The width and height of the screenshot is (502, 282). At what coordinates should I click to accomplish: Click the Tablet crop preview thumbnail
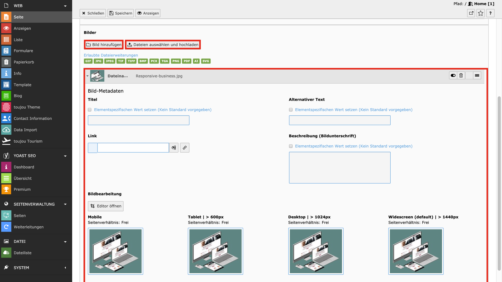(215, 251)
